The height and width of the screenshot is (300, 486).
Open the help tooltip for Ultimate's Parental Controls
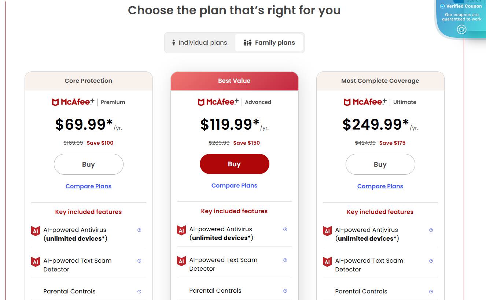[431, 291]
